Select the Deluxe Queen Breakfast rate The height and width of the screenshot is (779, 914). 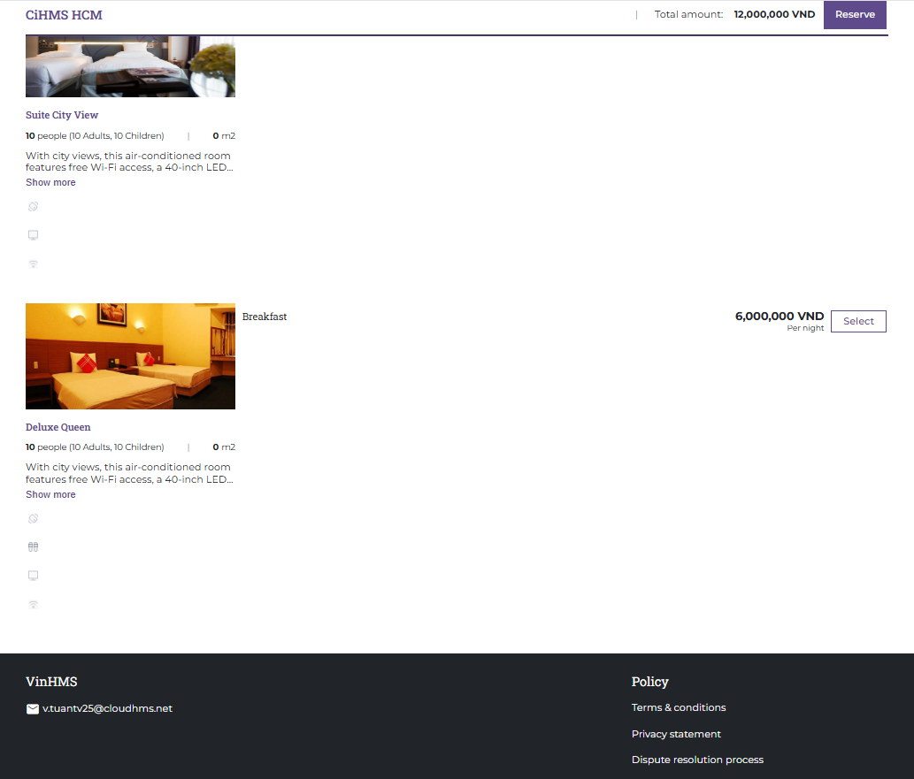pyautogui.click(x=858, y=321)
